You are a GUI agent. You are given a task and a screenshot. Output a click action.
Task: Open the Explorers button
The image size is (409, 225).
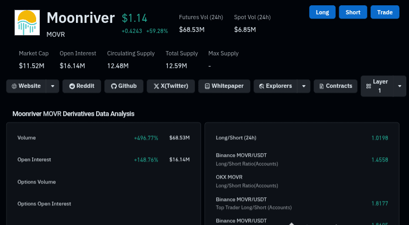(x=276, y=86)
